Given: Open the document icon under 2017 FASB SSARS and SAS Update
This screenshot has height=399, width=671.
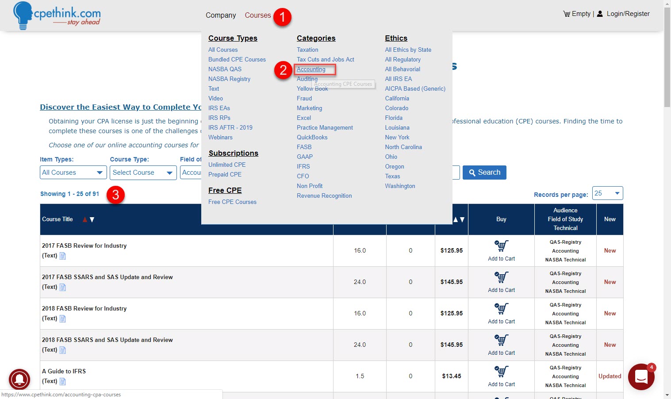Looking at the screenshot, I should coord(62,287).
